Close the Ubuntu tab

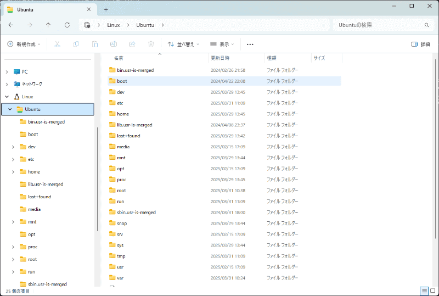coord(89,9)
